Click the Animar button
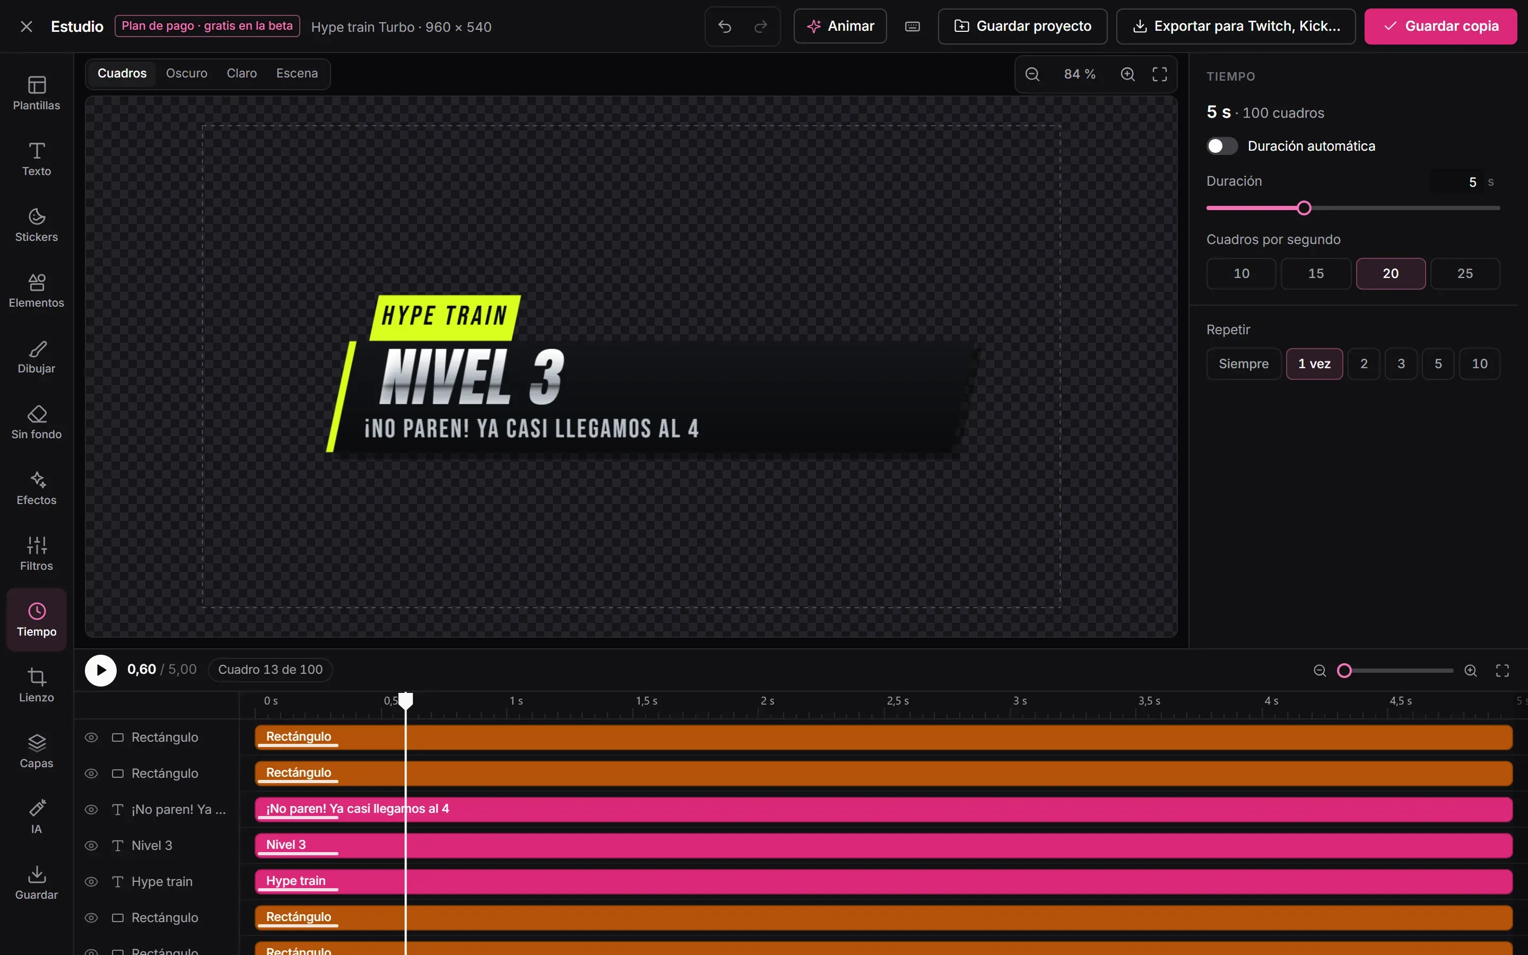The image size is (1528, 955). coord(840,27)
